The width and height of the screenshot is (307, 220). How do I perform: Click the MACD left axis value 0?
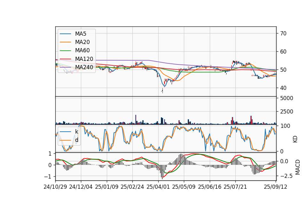50,165
